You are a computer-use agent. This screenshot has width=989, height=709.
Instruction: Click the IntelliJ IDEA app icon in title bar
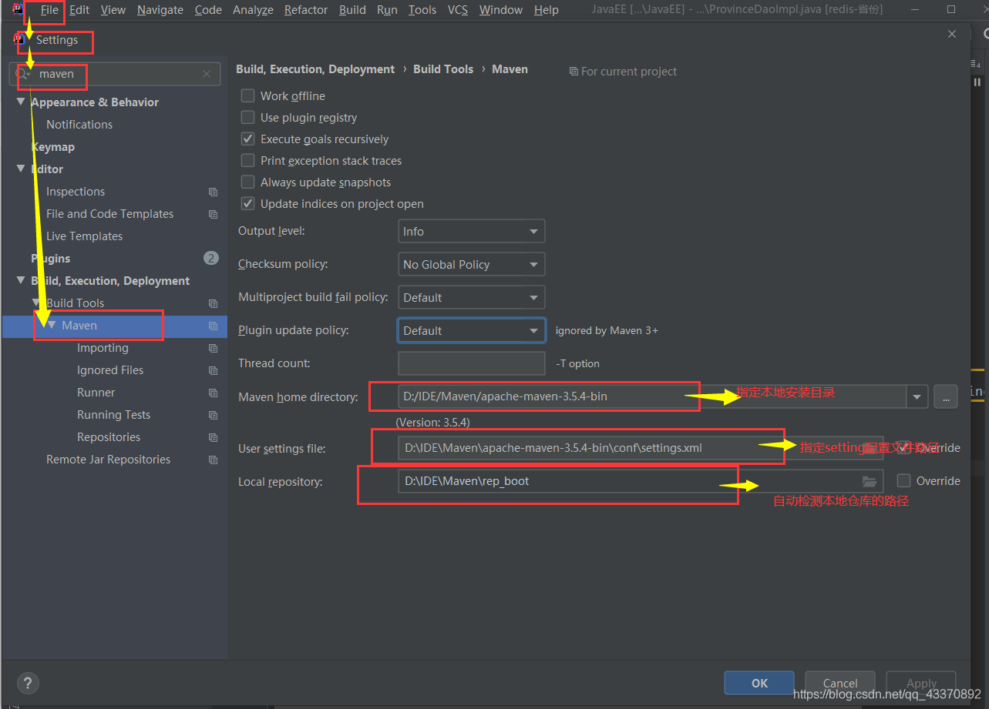[18, 9]
